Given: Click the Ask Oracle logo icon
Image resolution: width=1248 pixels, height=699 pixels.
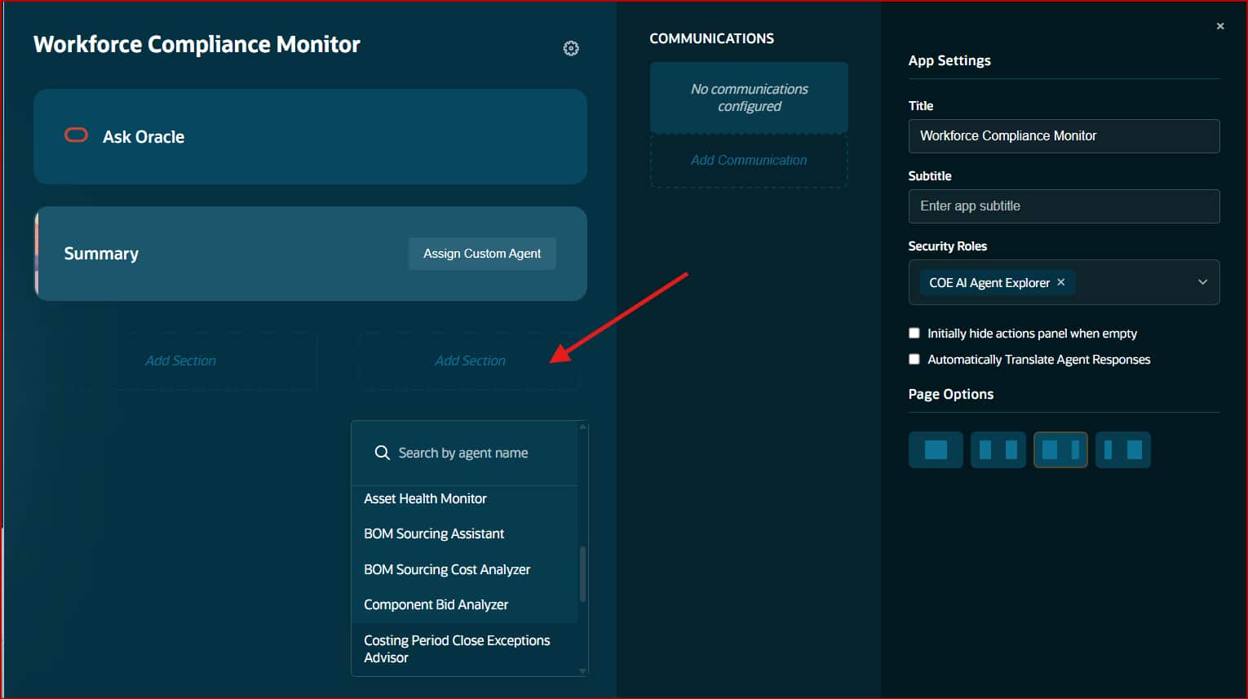Looking at the screenshot, I should coord(76,135).
